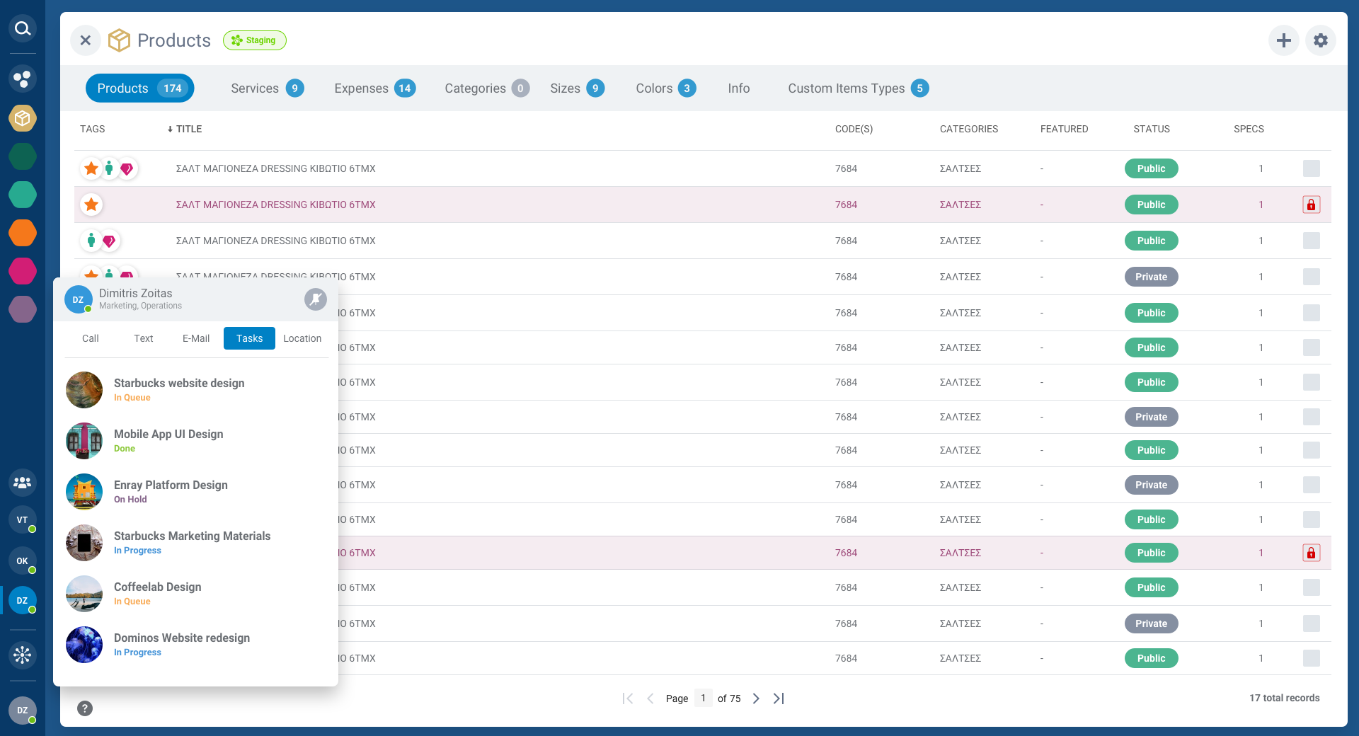Open the Starbucks website design task
The image size is (1359, 736).
tap(178, 390)
